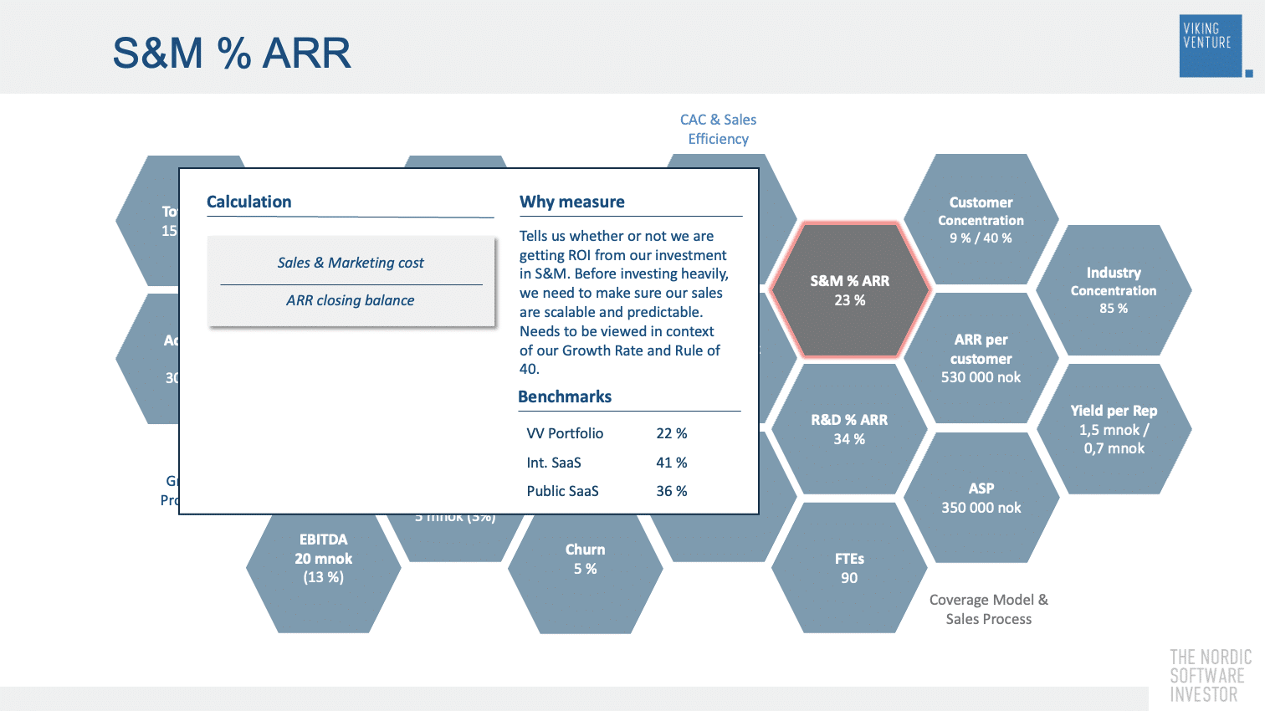Click the ARR per customer hexagon
Image resolution: width=1265 pixels, height=711 pixels.
coord(981,358)
